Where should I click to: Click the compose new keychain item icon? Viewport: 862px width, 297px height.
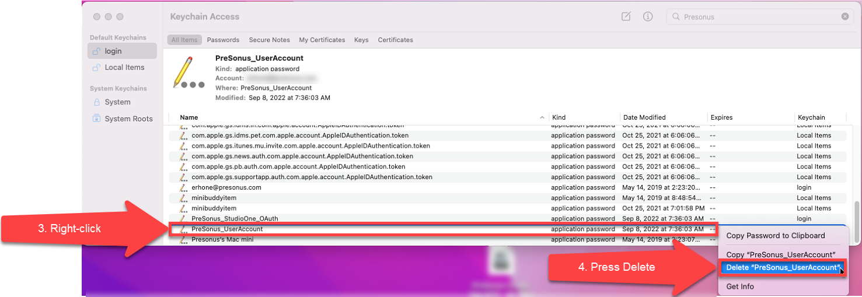[626, 17]
